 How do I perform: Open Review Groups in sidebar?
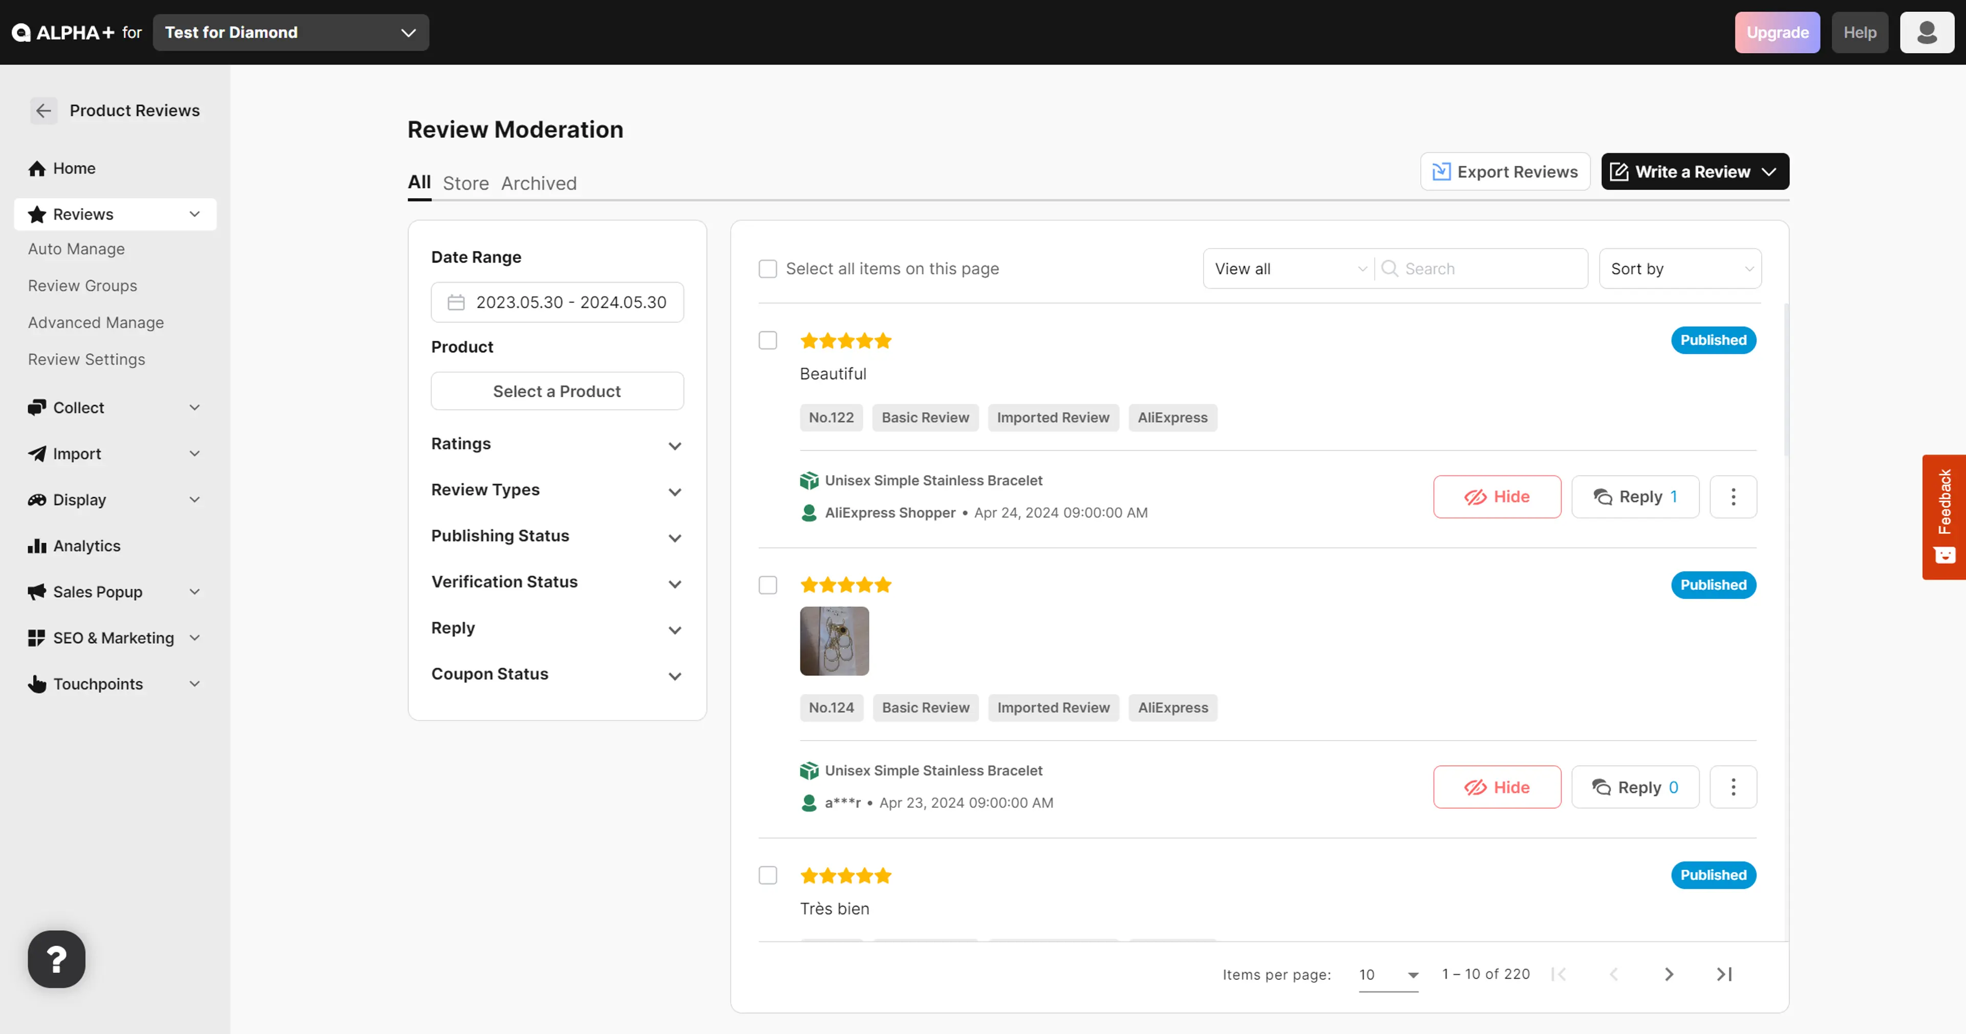coord(82,286)
